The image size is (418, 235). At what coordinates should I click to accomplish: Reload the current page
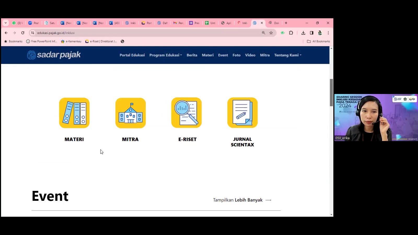click(23, 33)
